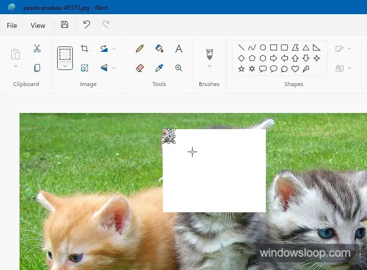Expand the Brushes dropdown chevron

tap(210, 66)
